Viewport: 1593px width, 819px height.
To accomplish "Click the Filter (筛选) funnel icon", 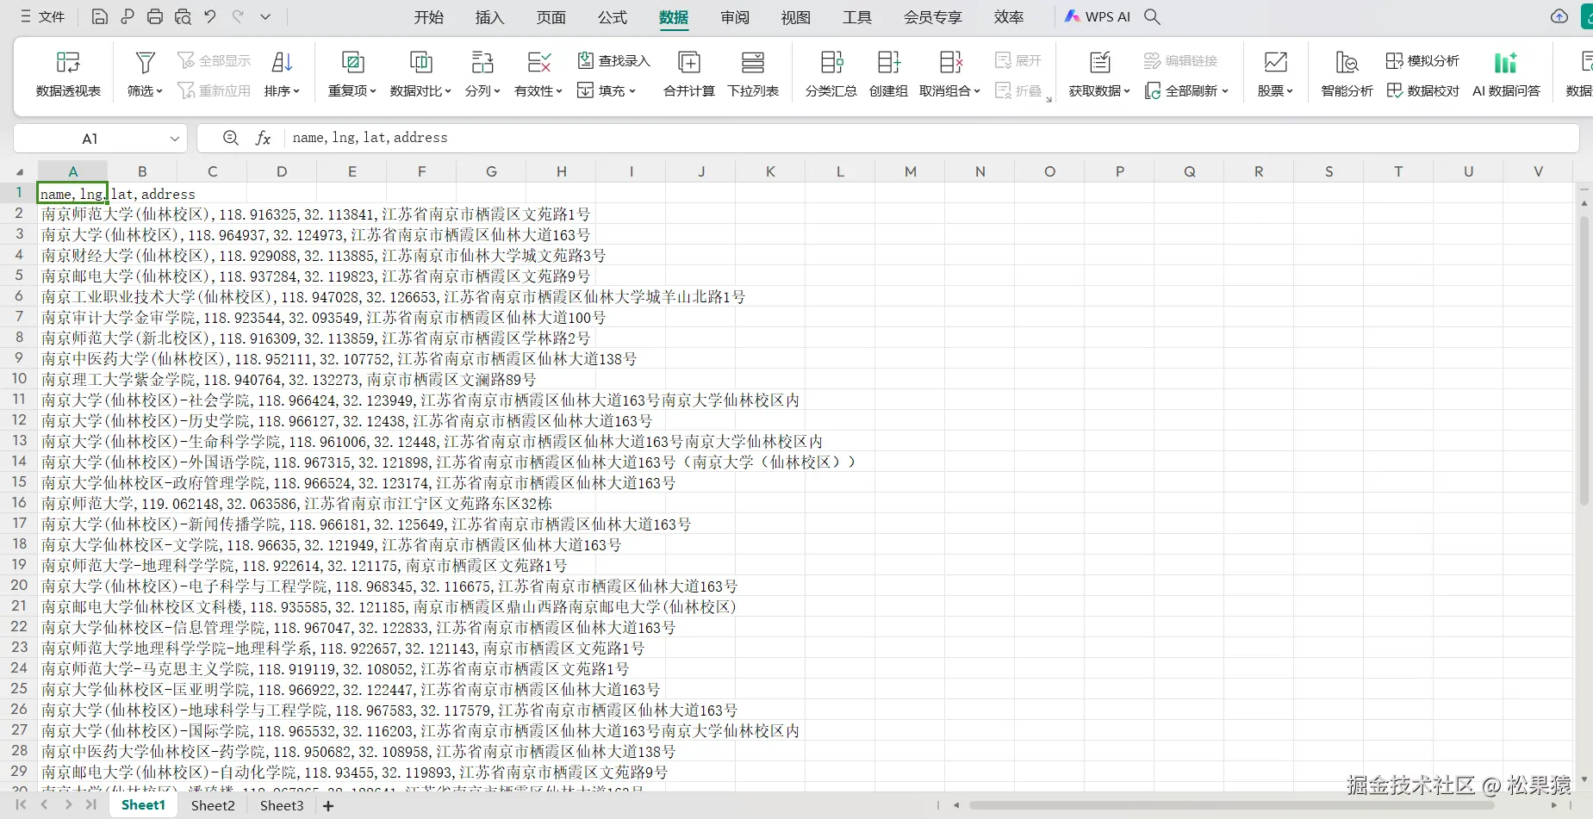I will point(145,62).
